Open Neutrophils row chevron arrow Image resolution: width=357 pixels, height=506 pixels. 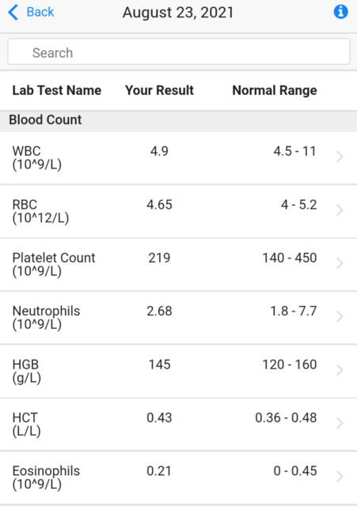tap(340, 316)
